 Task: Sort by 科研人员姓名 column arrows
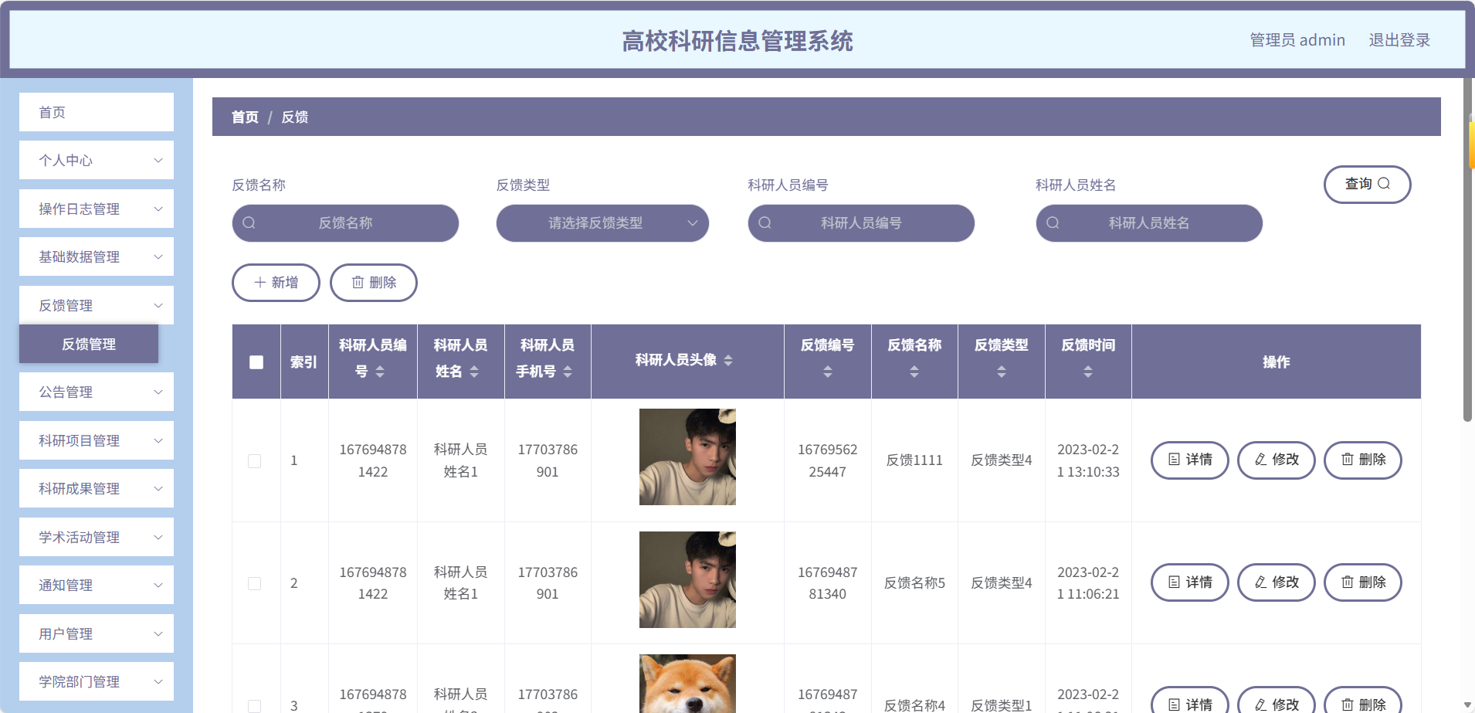click(474, 372)
